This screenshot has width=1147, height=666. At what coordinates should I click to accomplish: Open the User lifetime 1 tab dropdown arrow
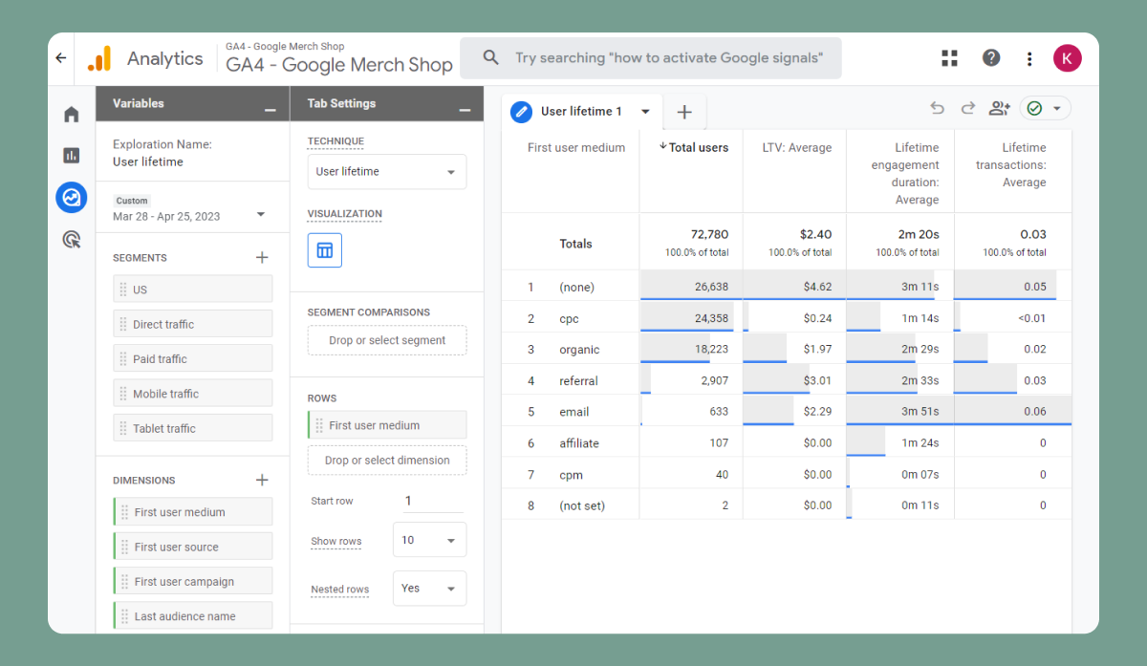point(646,112)
